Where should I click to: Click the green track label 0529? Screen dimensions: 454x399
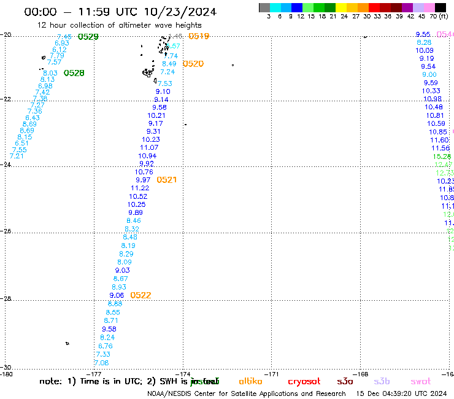pyautogui.click(x=88, y=37)
